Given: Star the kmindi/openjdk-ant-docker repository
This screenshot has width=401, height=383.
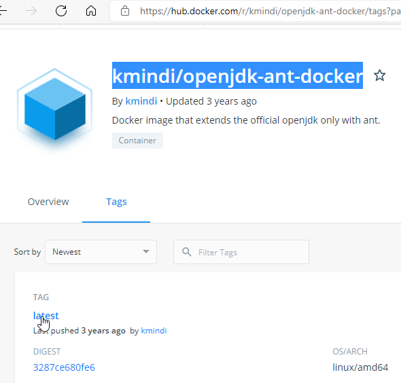Looking at the screenshot, I should click(379, 75).
